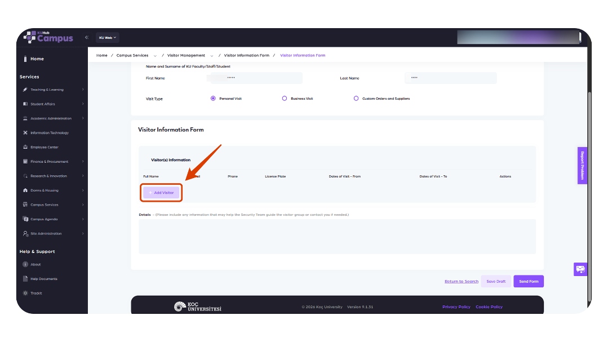Click Finance & Procurement icon

click(x=25, y=161)
